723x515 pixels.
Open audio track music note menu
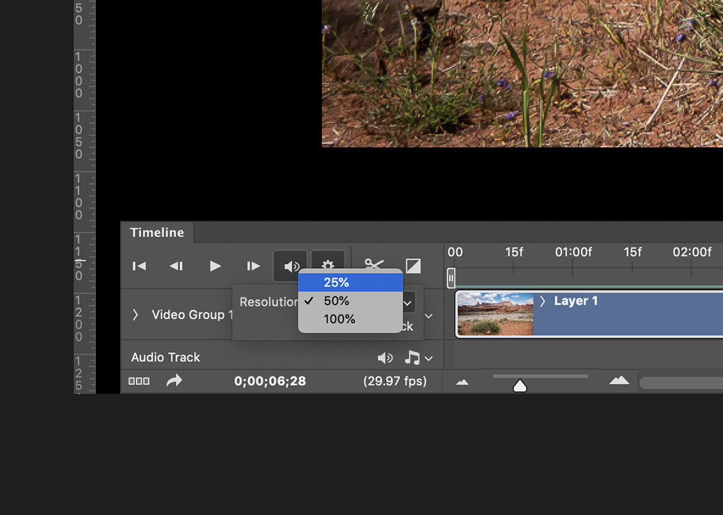tap(418, 358)
